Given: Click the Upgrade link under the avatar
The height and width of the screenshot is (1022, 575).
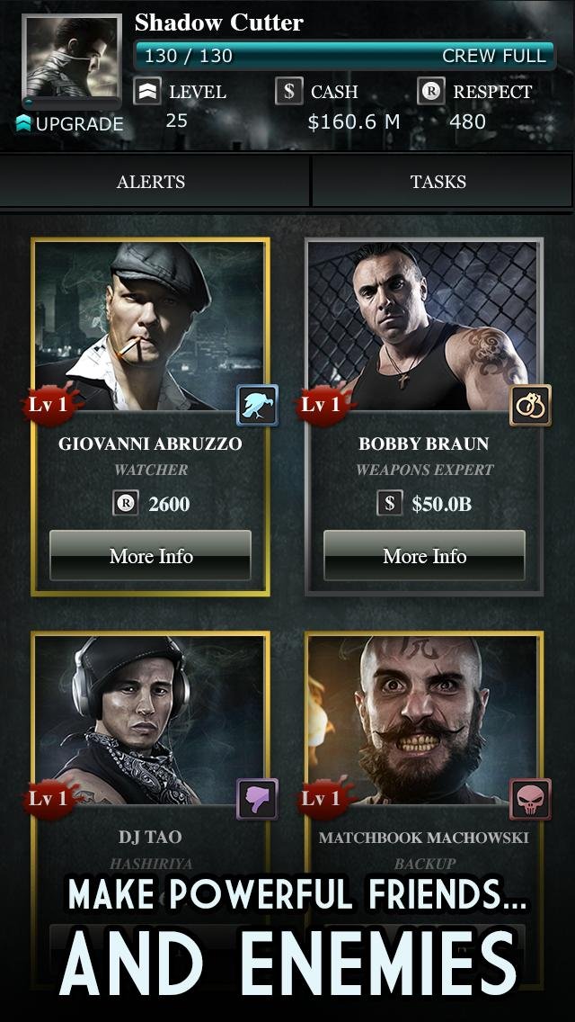Looking at the screenshot, I should [70, 124].
